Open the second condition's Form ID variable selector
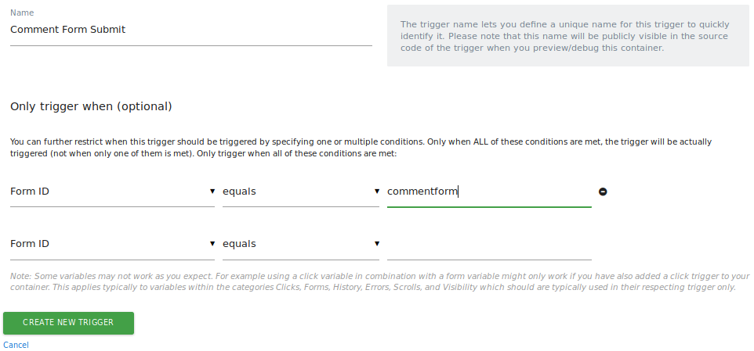Screen dimensions: 754x351 tap(110, 244)
